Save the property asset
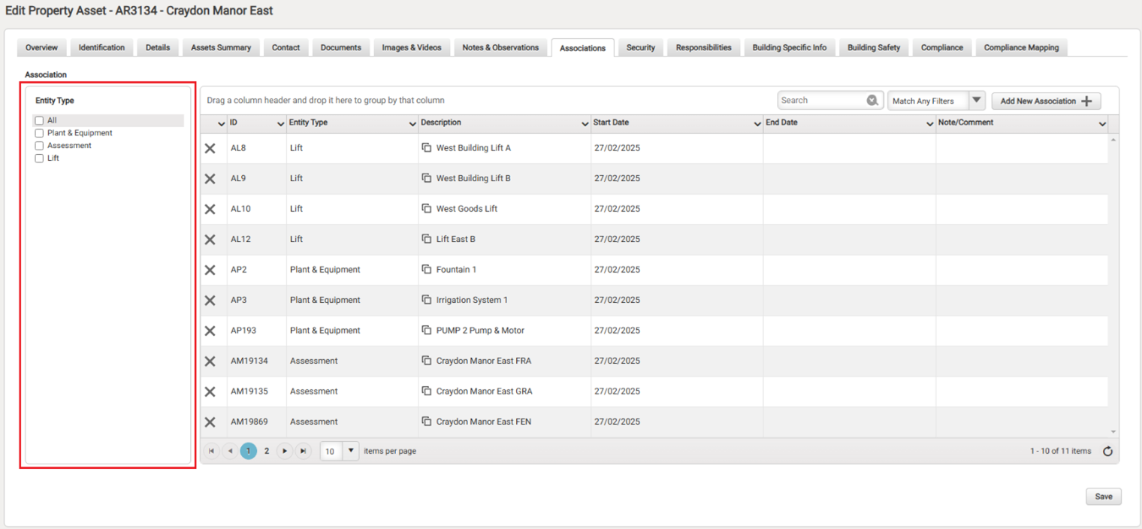This screenshot has width=1142, height=529. pos(1104,497)
